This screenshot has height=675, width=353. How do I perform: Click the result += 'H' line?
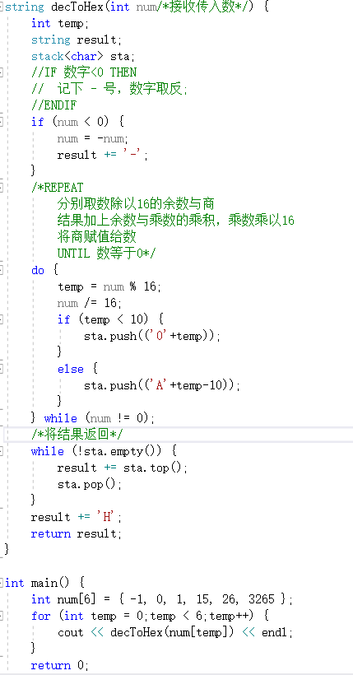(77, 517)
